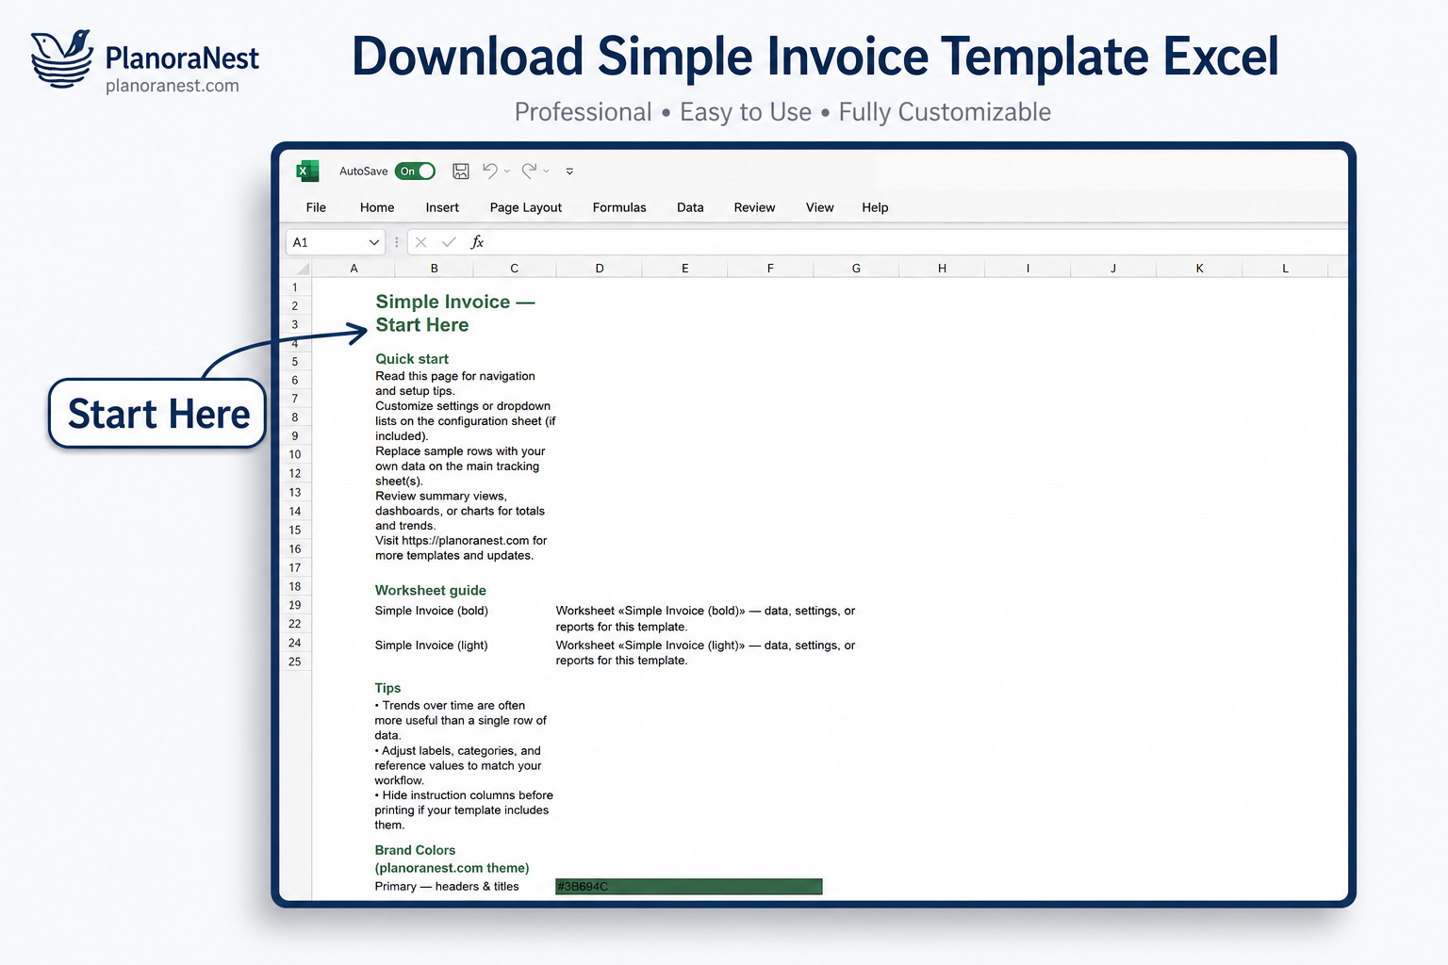The height and width of the screenshot is (965, 1448).
Task: Open the Formulas tab
Action: tap(619, 207)
